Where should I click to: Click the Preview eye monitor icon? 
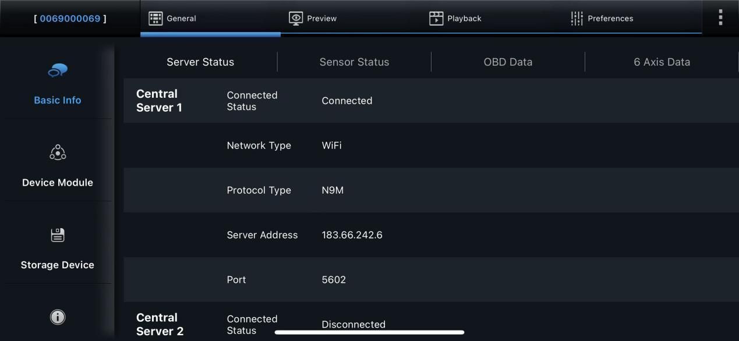click(296, 19)
